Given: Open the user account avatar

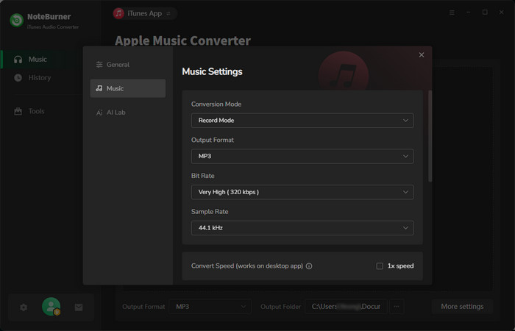Looking at the screenshot, I should coord(51,307).
